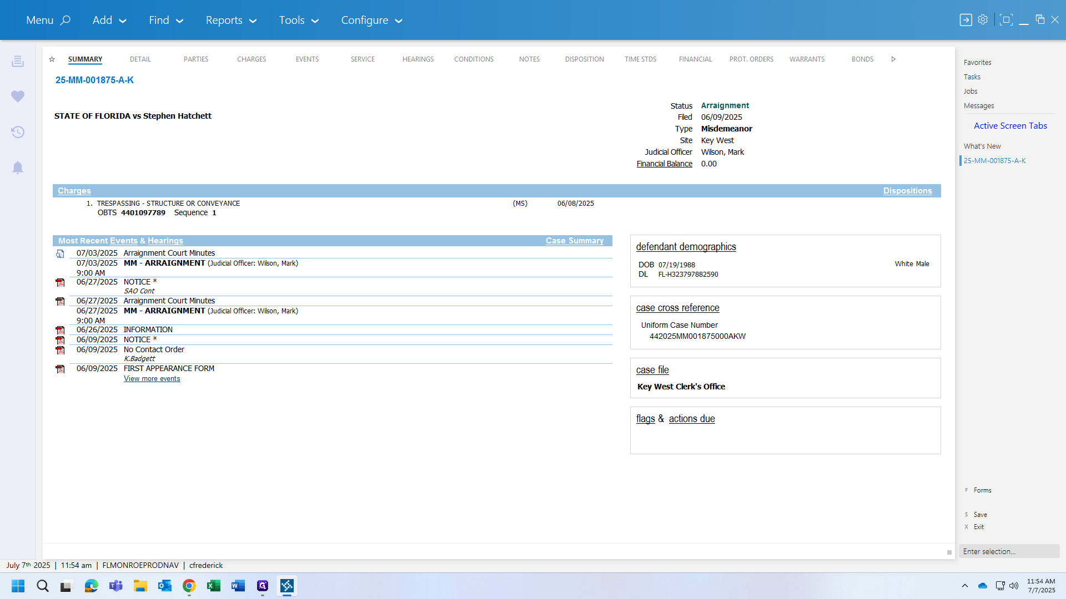The width and height of the screenshot is (1066, 599).
Task: Open the Hearings link in section header
Action: point(165,241)
